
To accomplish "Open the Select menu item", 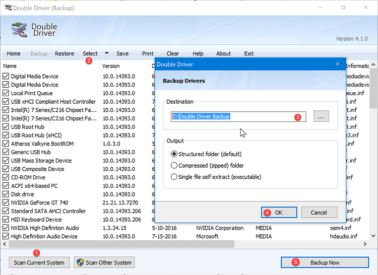I will [90, 53].
